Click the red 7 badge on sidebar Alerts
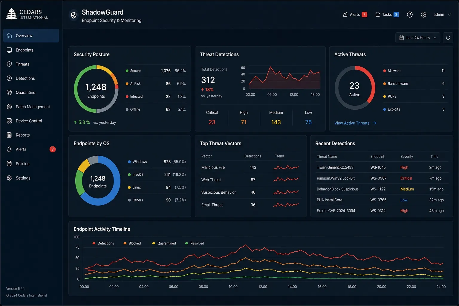This screenshot has height=306, width=459. (53, 149)
